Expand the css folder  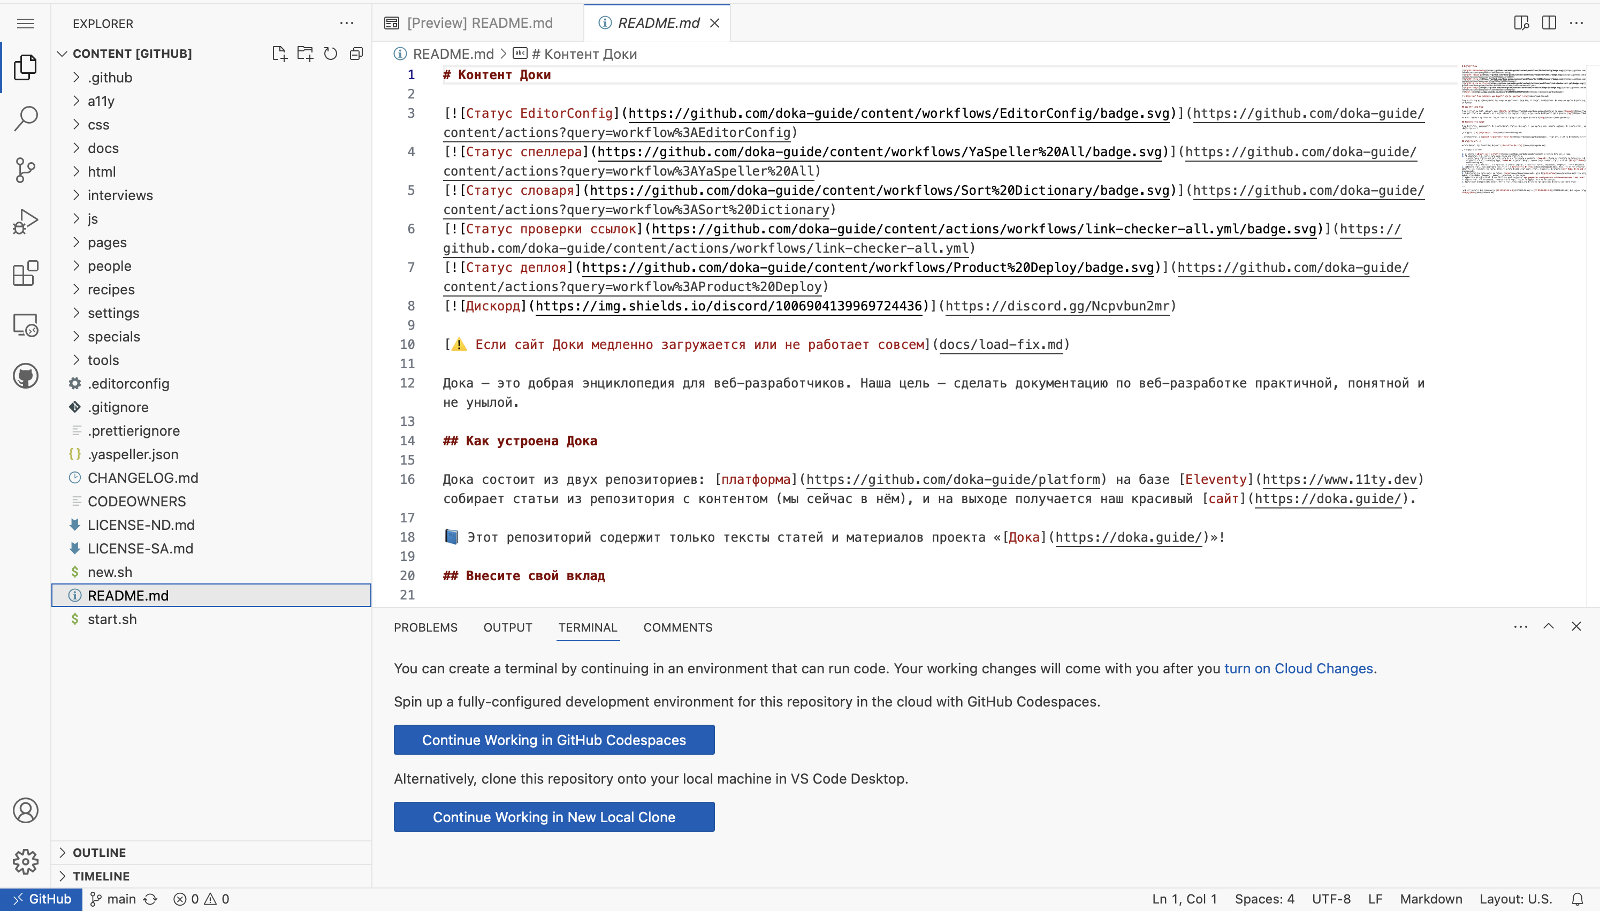click(x=211, y=125)
